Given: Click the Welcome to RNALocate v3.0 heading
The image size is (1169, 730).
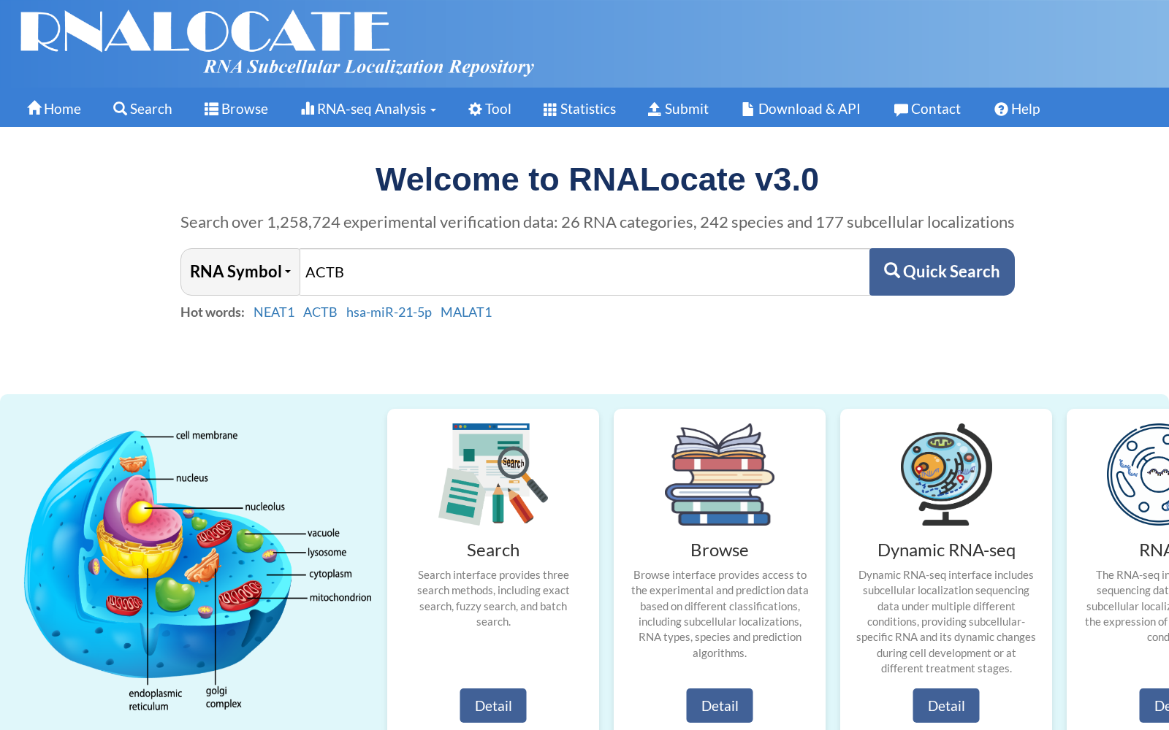Looking at the screenshot, I should (x=597, y=180).
